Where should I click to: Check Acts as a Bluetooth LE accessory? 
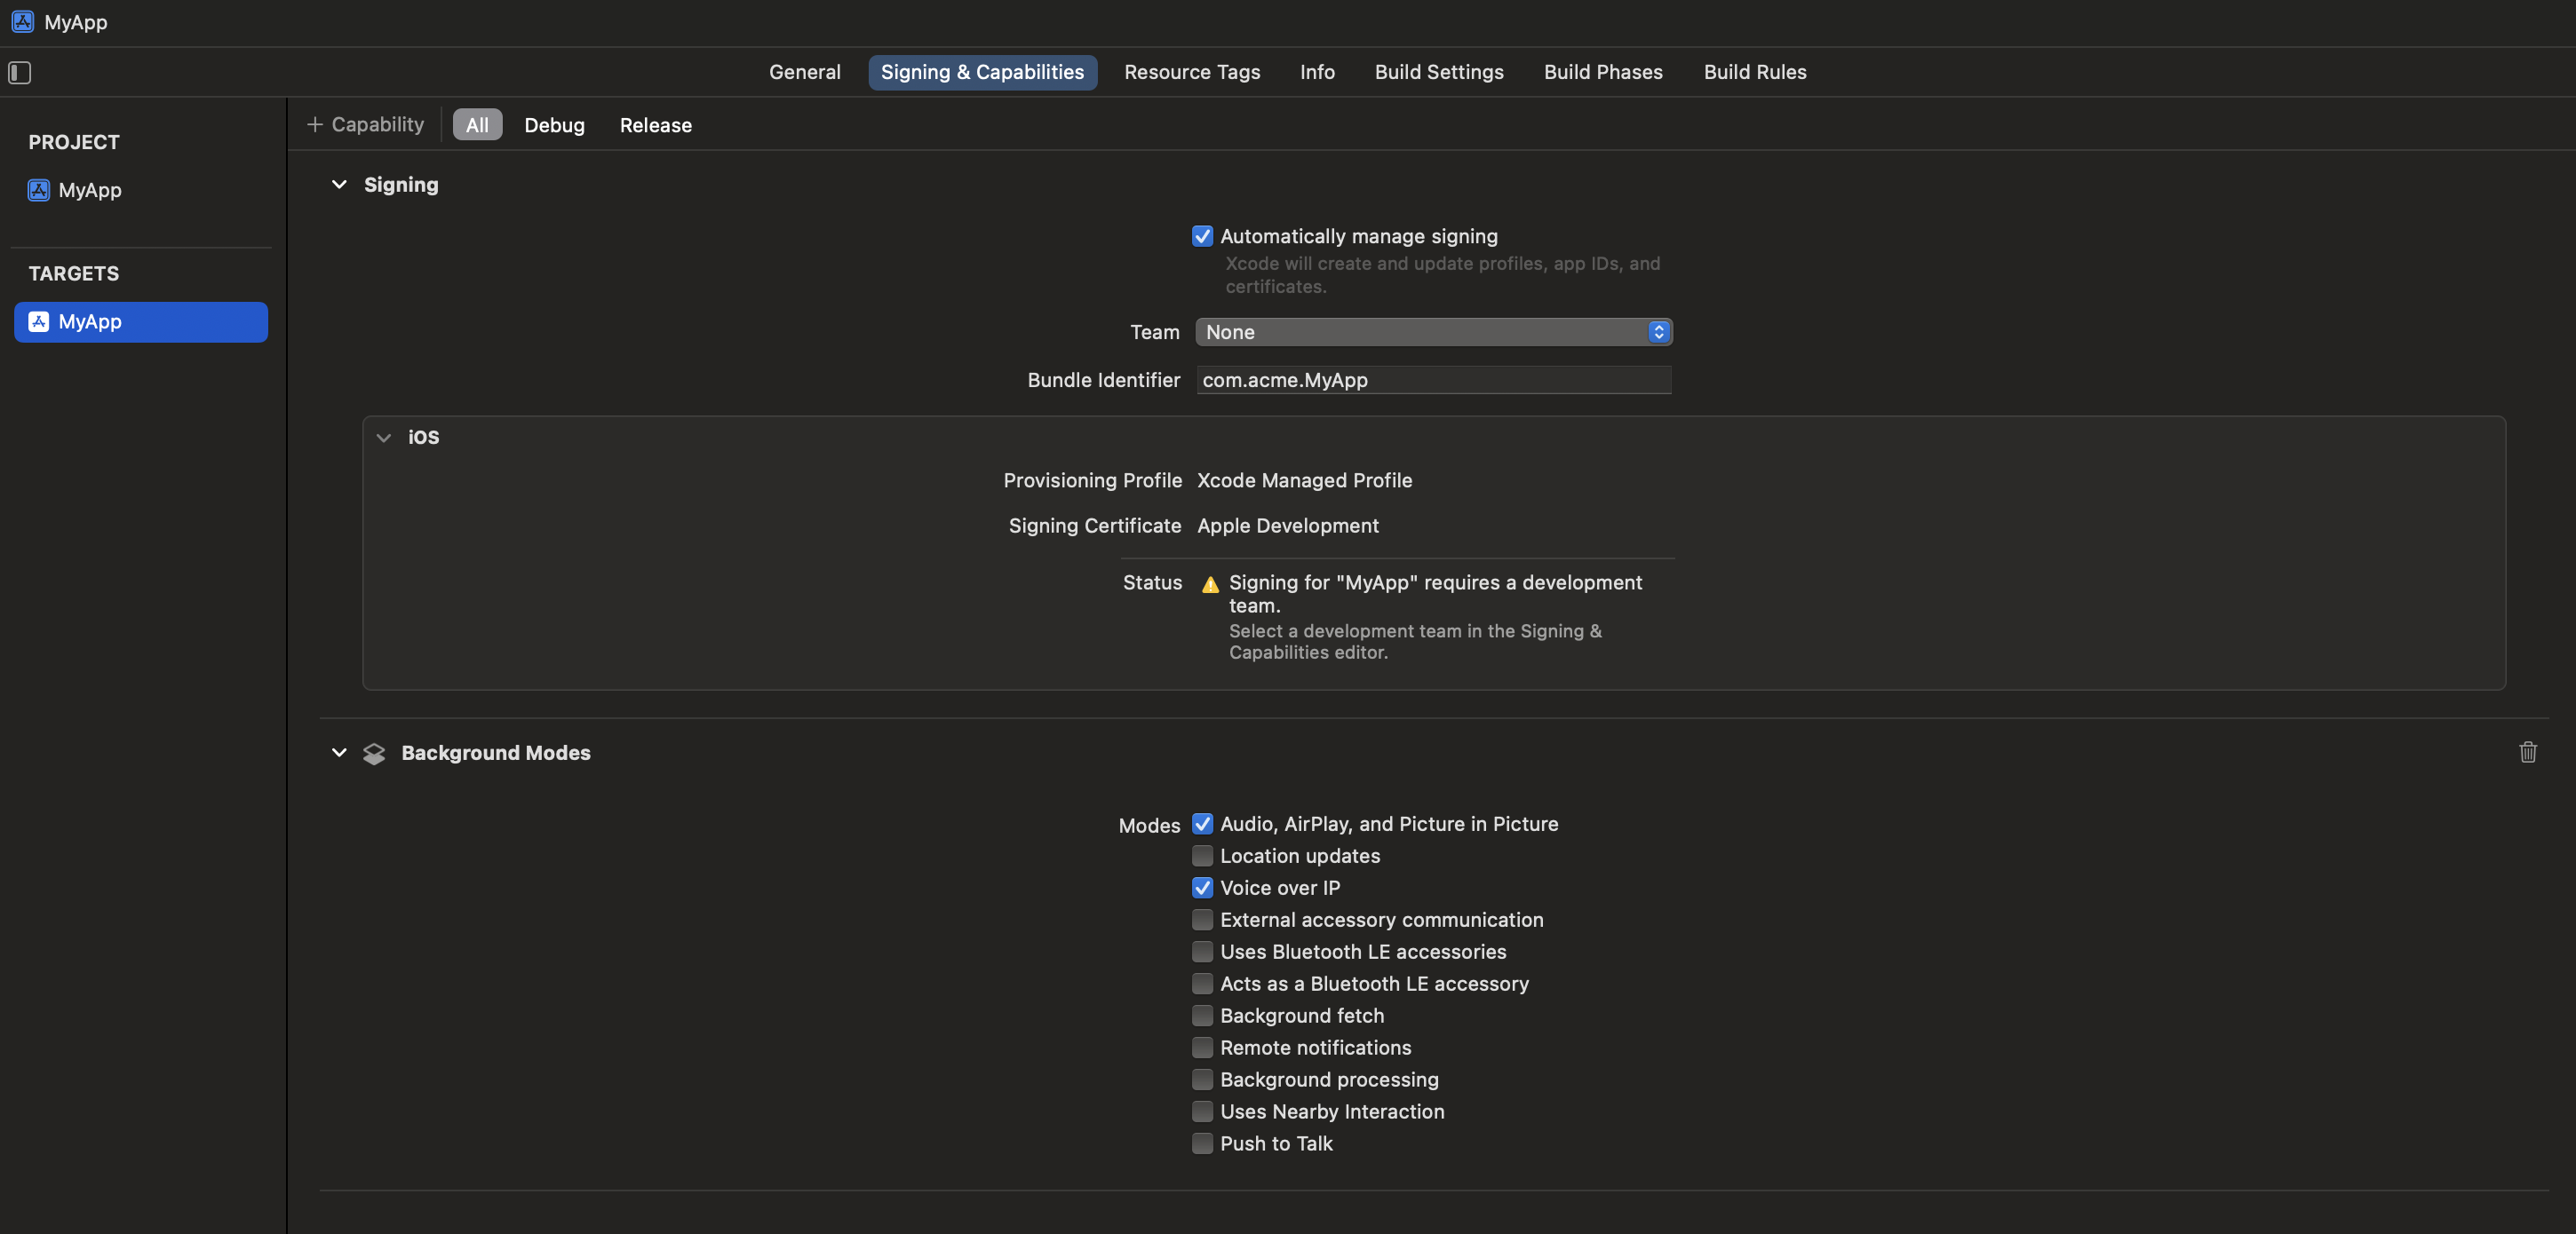click(x=1202, y=983)
